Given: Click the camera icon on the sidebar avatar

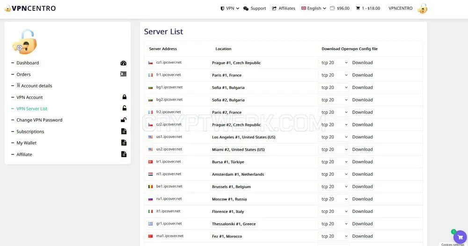Looking at the screenshot, I should click(x=19, y=48).
